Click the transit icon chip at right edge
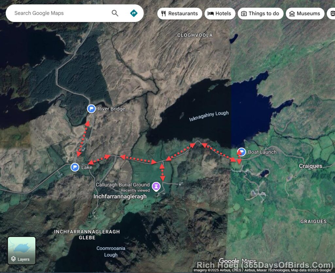This screenshot has height=273, width=335. 332,13
